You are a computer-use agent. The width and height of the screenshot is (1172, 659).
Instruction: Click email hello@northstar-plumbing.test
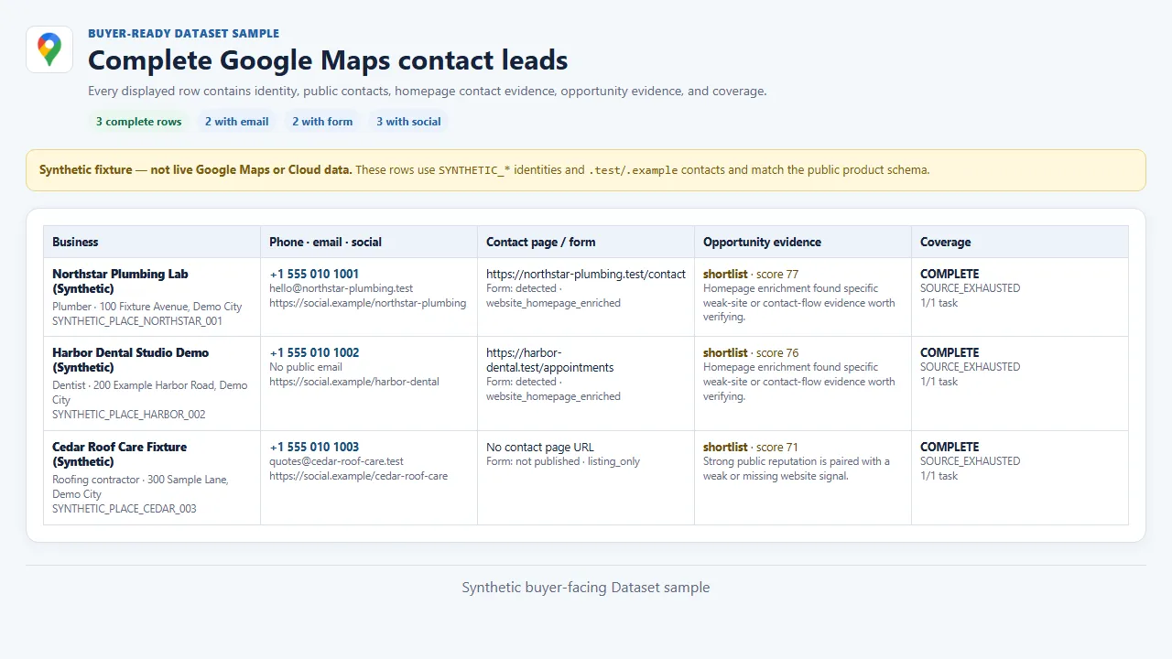(341, 288)
